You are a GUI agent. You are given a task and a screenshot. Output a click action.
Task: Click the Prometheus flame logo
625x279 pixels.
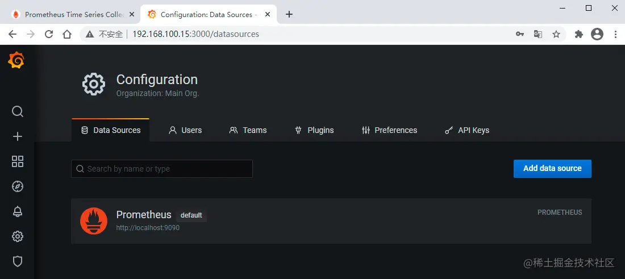pyautogui.click(x=94, y=221)
